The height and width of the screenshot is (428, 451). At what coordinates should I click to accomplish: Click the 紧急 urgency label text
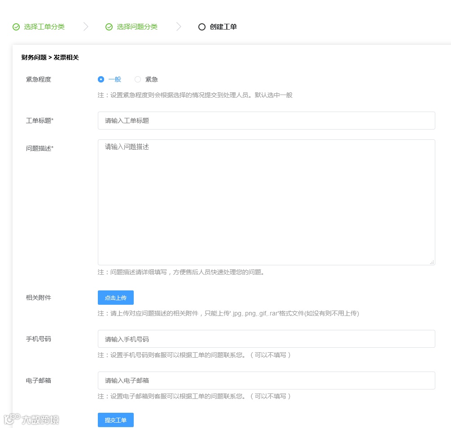click(152, 79)
